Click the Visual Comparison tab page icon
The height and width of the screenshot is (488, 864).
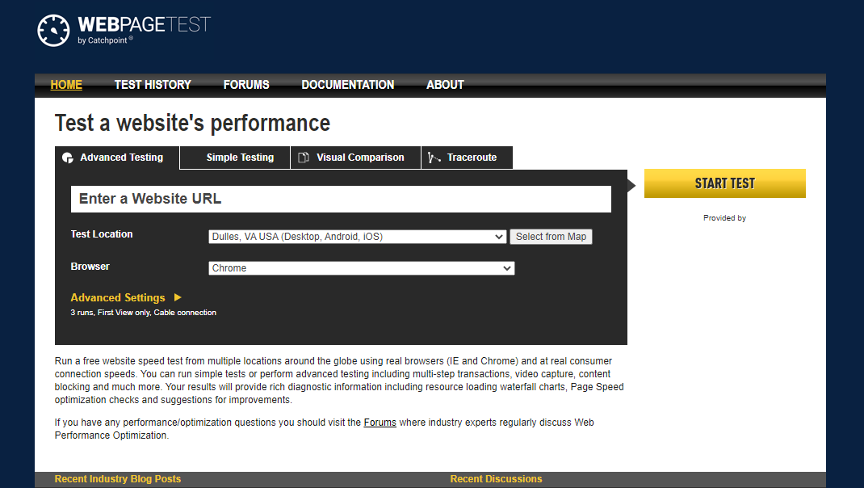304,158
